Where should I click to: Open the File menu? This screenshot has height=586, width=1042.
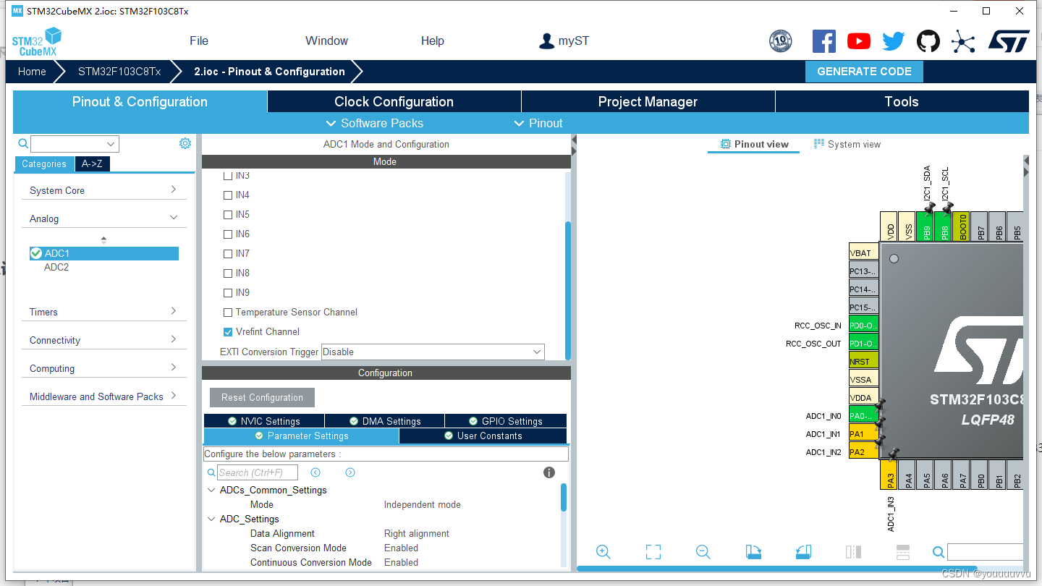tap(199, 41)
